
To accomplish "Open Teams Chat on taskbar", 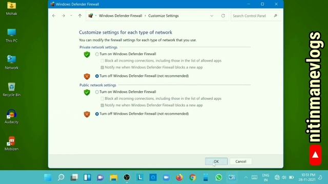I will [x=100, y=177].
